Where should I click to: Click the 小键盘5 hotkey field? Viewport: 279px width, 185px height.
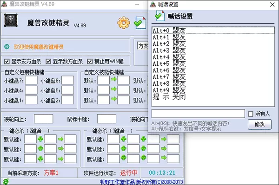[67, 90]
